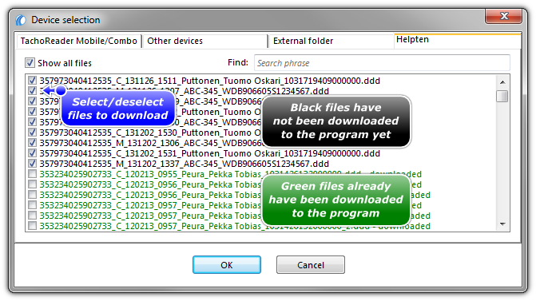Click the Device selection window app icon
This screenshot has height=301, width=536.
click(21, 20)
